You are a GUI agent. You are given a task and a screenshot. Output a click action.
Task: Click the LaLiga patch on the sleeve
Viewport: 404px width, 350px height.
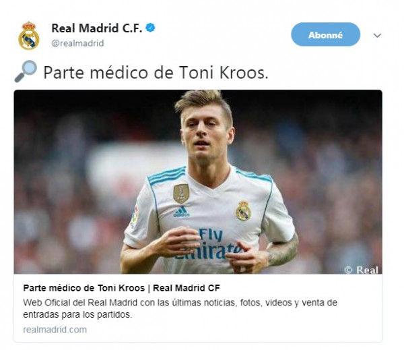[x=135, y=214]
